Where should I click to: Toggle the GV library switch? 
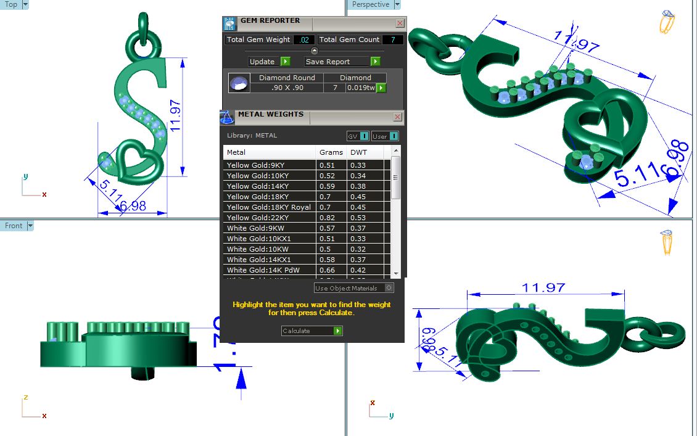[358, 136]
